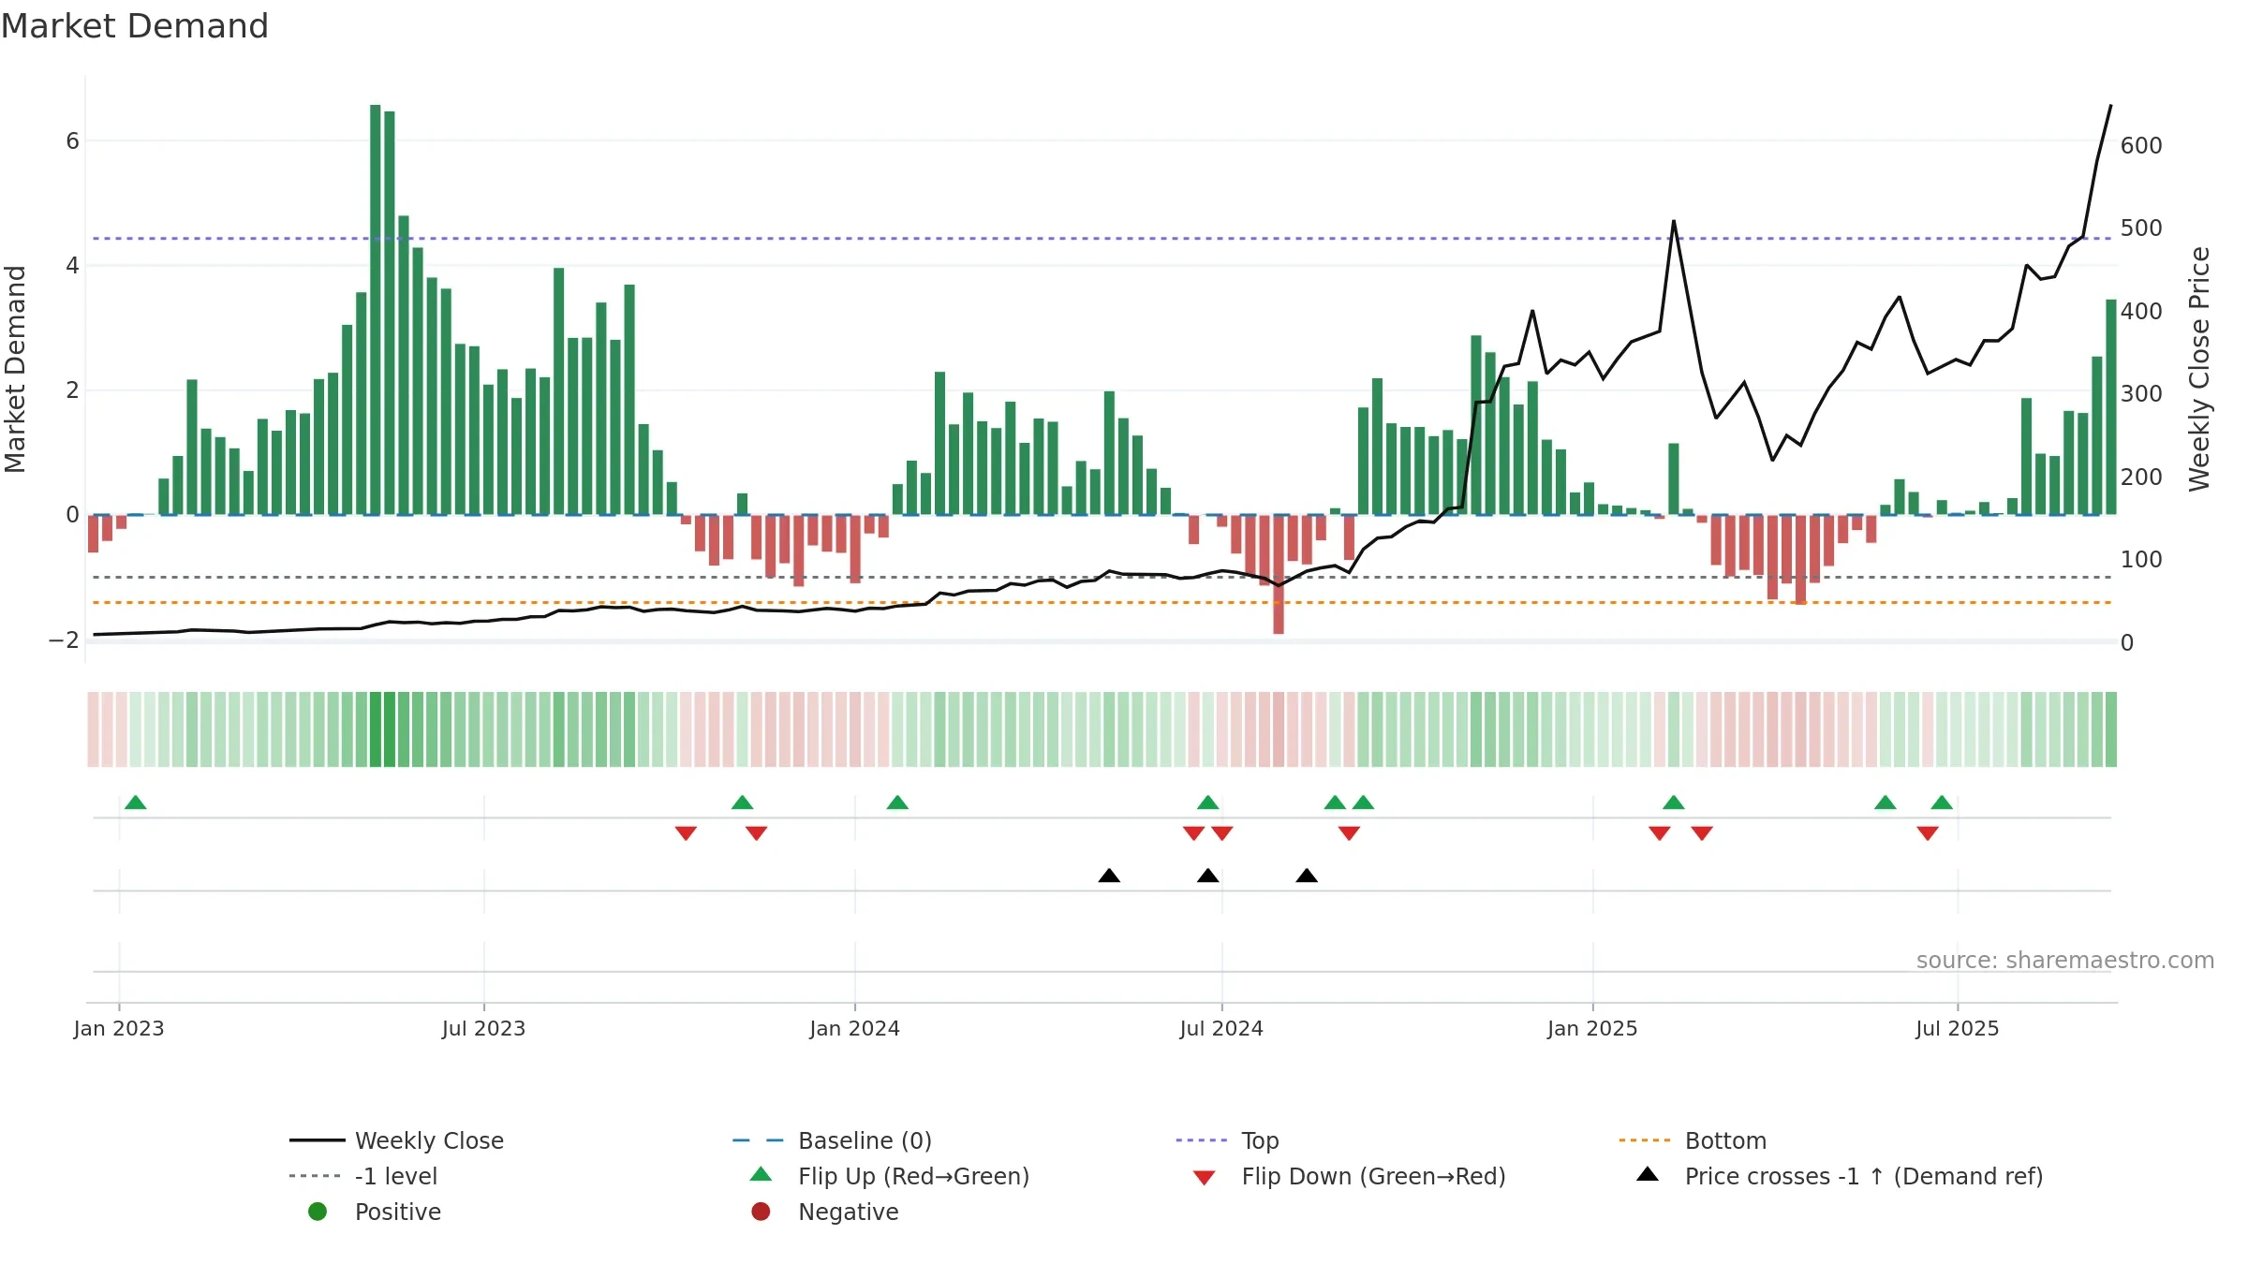The image size is (2248, 1264).
Task: Click the 600 tick on the price axis
Action: coord(2141,145)
